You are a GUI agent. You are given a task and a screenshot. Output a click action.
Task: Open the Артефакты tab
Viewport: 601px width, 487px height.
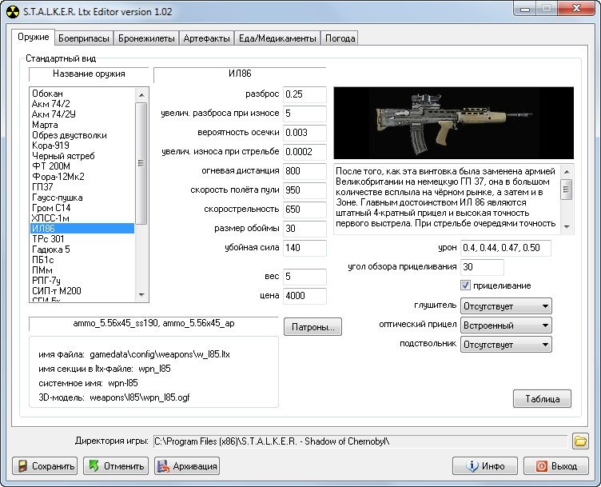coord(206,38)
